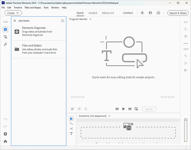This screenshot has width=191, height=150.
Task: Close the Add Media panel
Action: pyautogui.click(x=15, y=21)
